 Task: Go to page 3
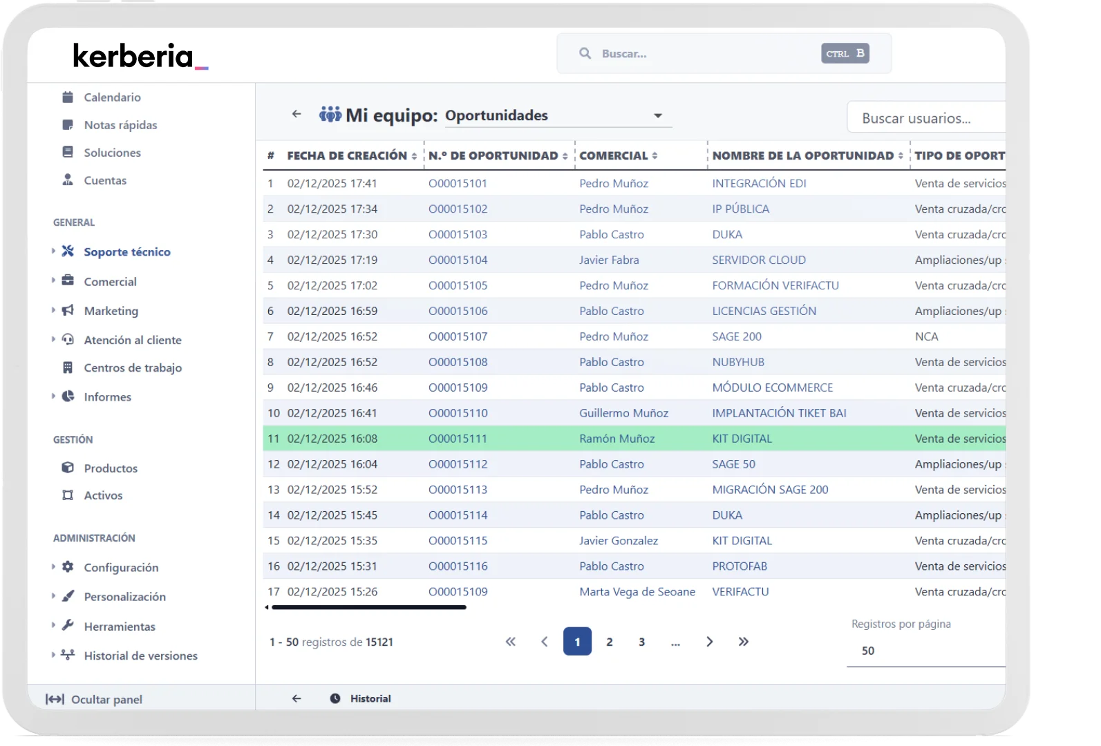(642, 642)
